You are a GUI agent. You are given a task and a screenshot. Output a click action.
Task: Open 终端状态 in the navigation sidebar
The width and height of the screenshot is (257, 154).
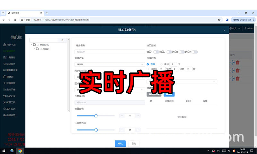tap(10, 45)
